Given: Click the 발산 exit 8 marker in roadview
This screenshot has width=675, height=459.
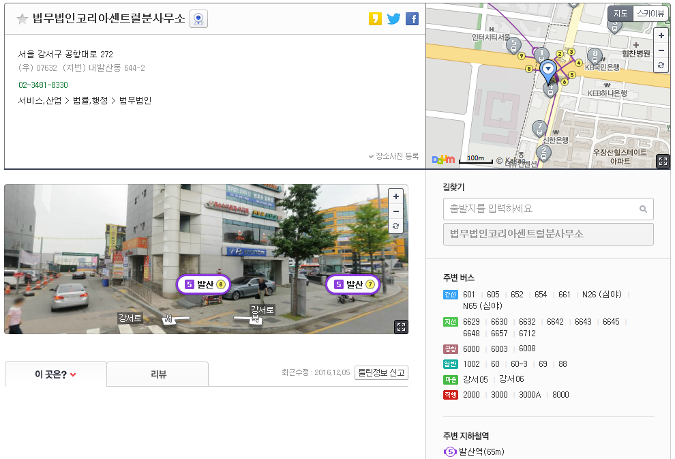Looking at the screenshot, I should click(204, 284).
